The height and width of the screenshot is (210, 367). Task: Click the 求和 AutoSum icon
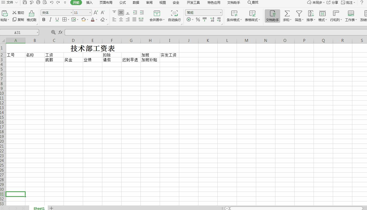coord(287,15)
